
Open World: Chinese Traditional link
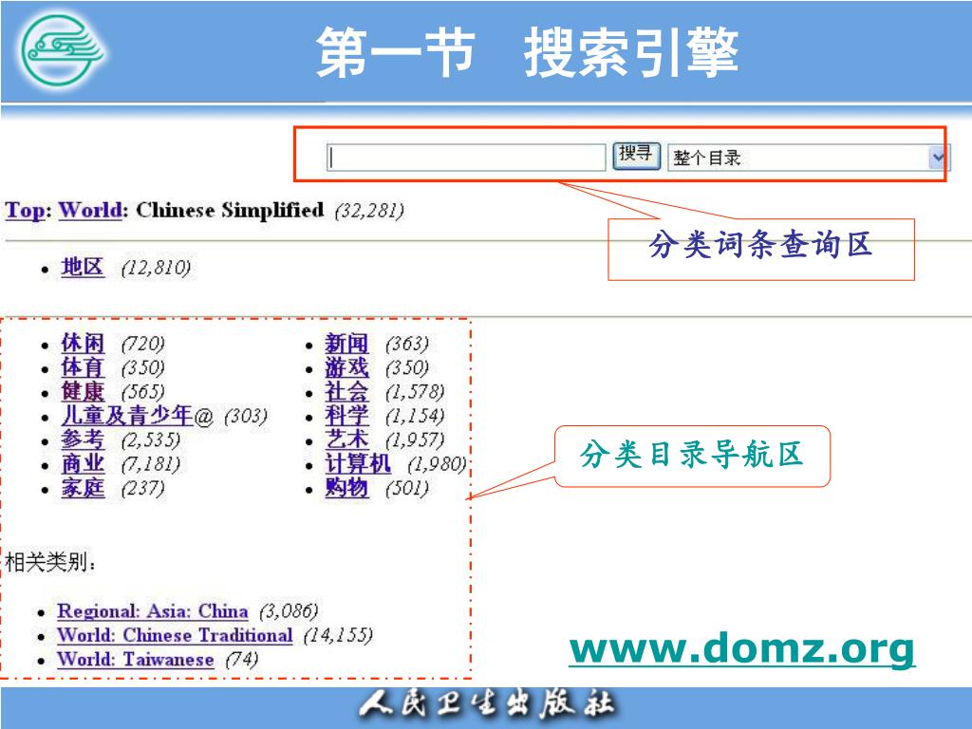(x=175, y=635)
